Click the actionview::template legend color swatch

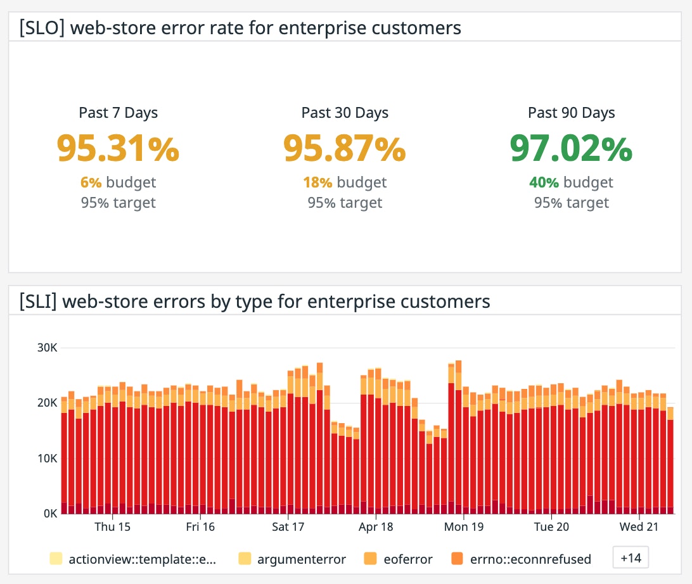tap(56, 559)
